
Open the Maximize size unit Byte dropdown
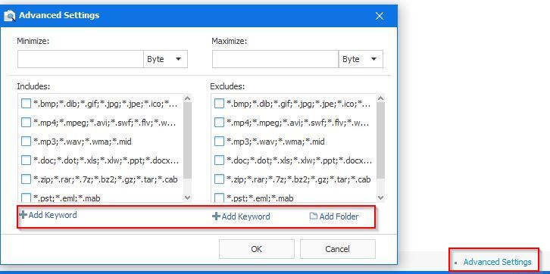pyautogui.click(x=361, y=59)
